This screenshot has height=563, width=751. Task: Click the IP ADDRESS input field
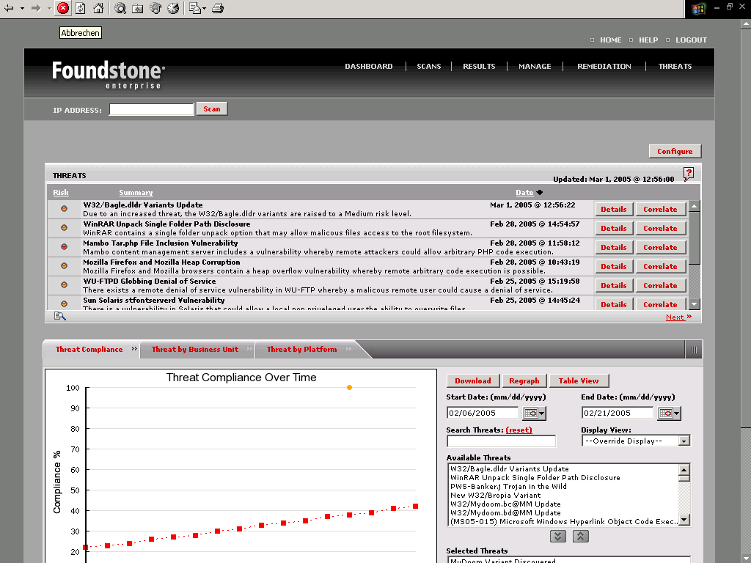click(x=151, y=110)
